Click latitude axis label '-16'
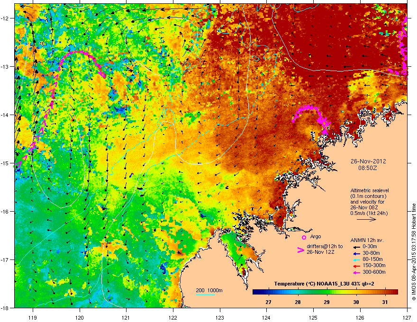Image resolution: width=417 pixels, height=322 pixels. (5, 212)
